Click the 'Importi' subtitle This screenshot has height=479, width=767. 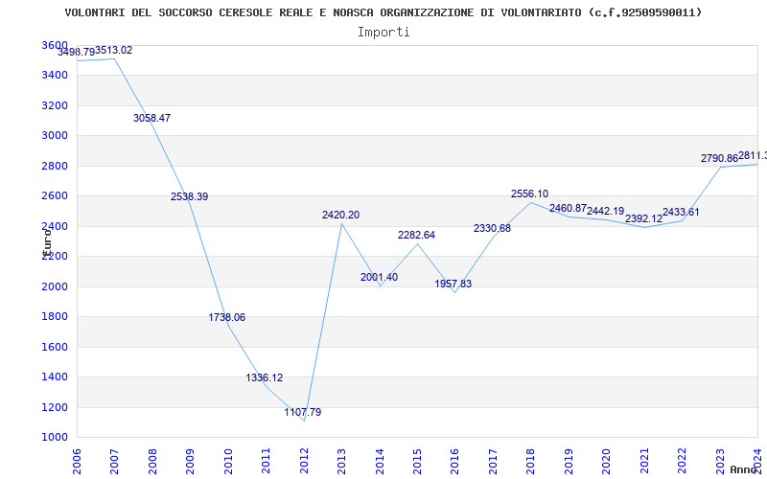383,33
